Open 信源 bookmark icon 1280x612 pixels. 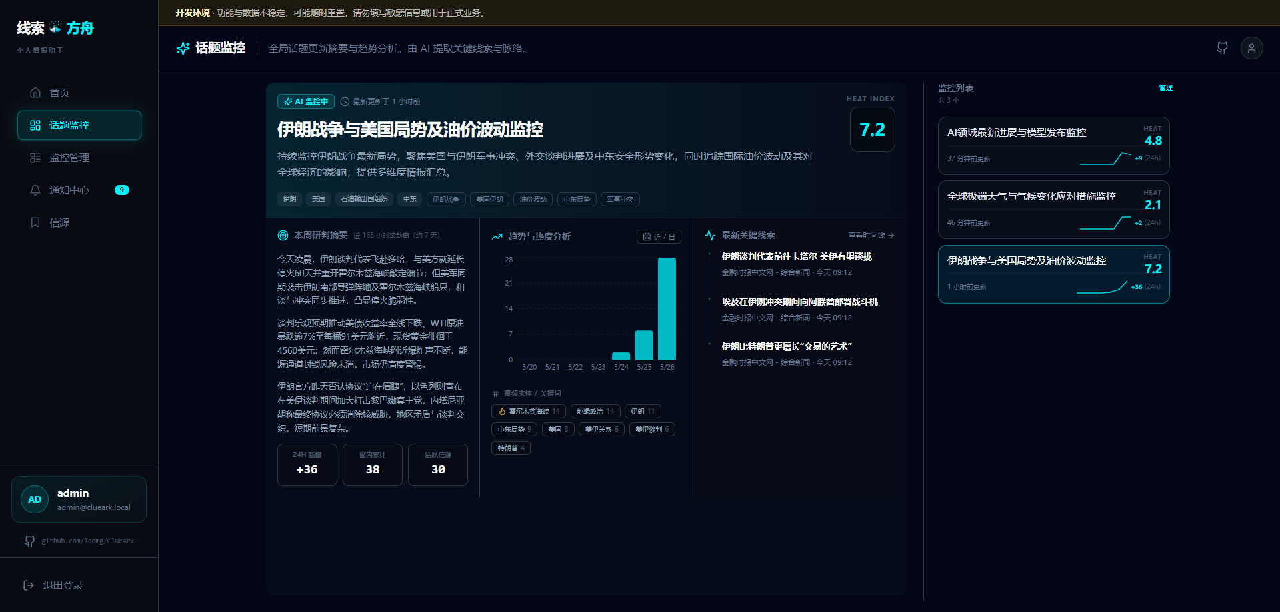(35, 222)
